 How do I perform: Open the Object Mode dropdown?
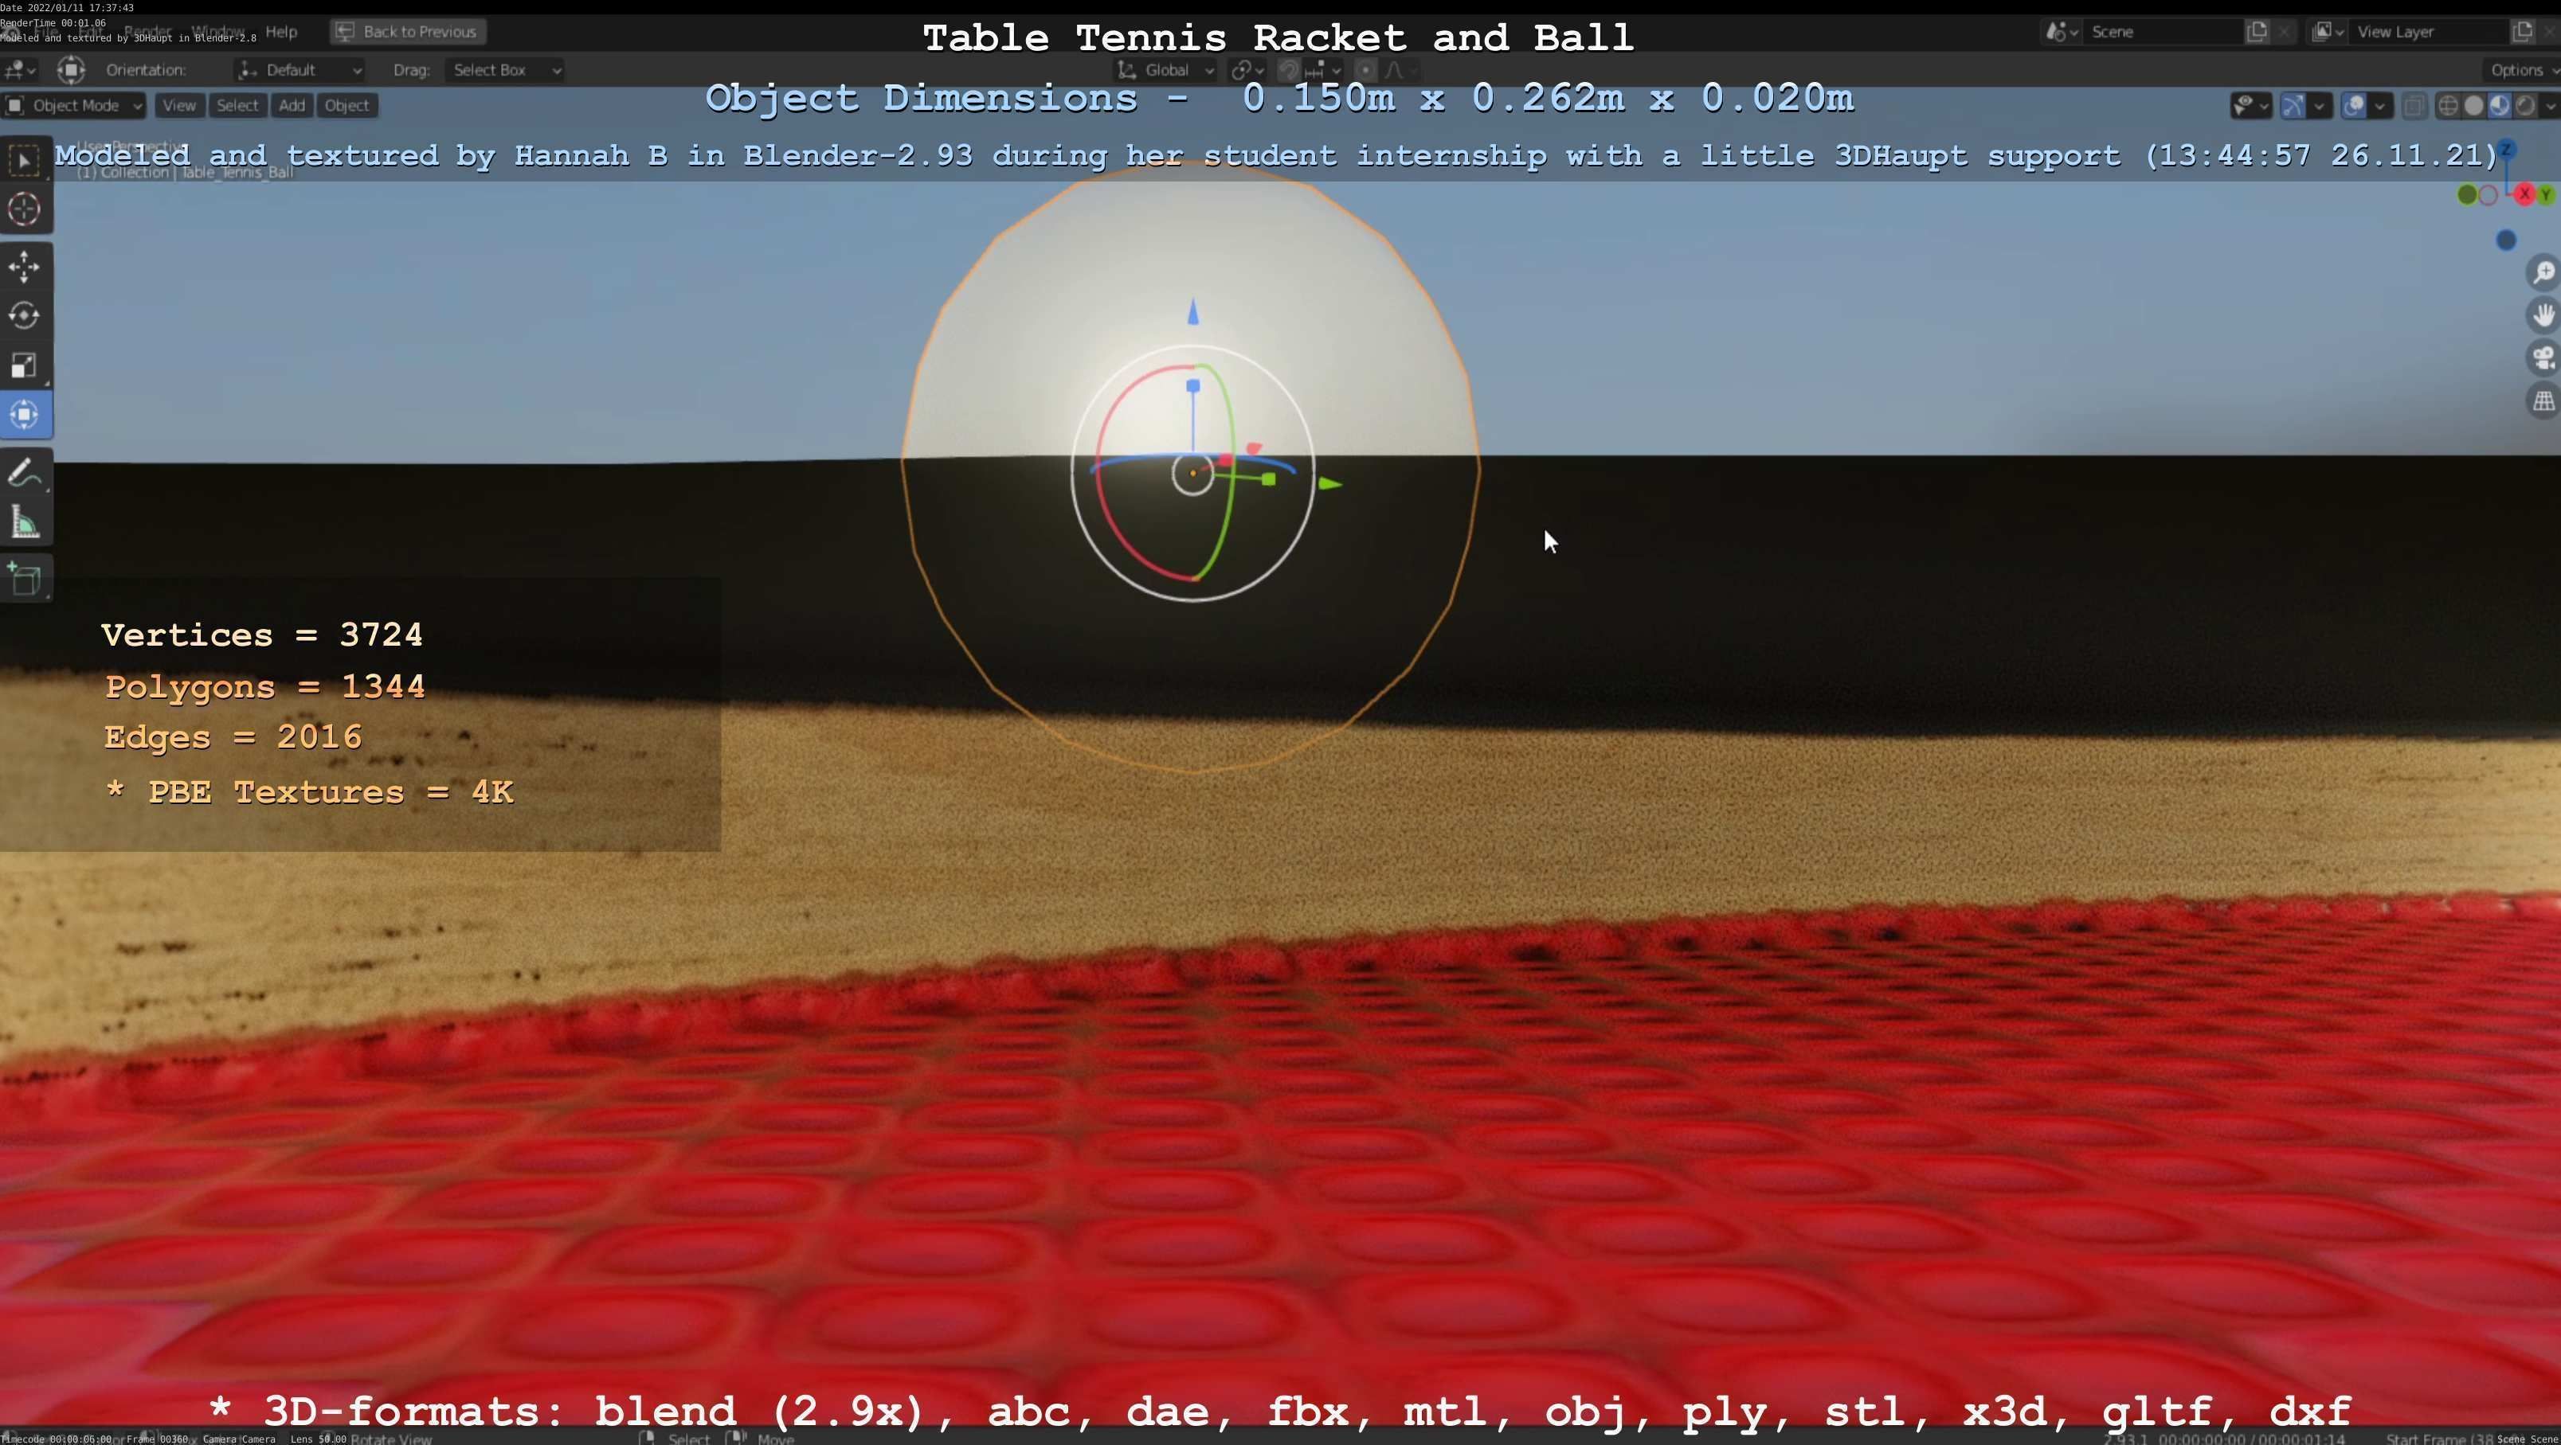point(73,105)
